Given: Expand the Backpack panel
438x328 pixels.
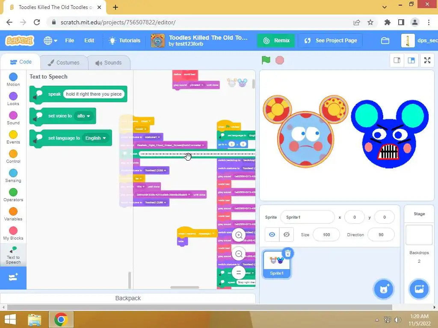Looking at the screenshot, I should [x=128, y=298].
